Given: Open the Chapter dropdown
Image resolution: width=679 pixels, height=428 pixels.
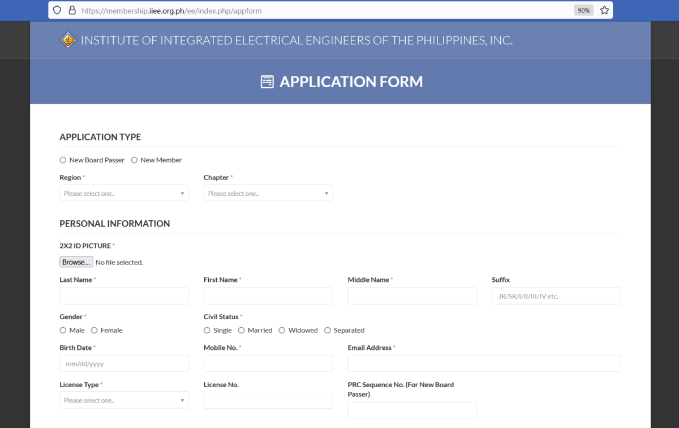Looking at the screenshot, I should (x=268, y=193).
